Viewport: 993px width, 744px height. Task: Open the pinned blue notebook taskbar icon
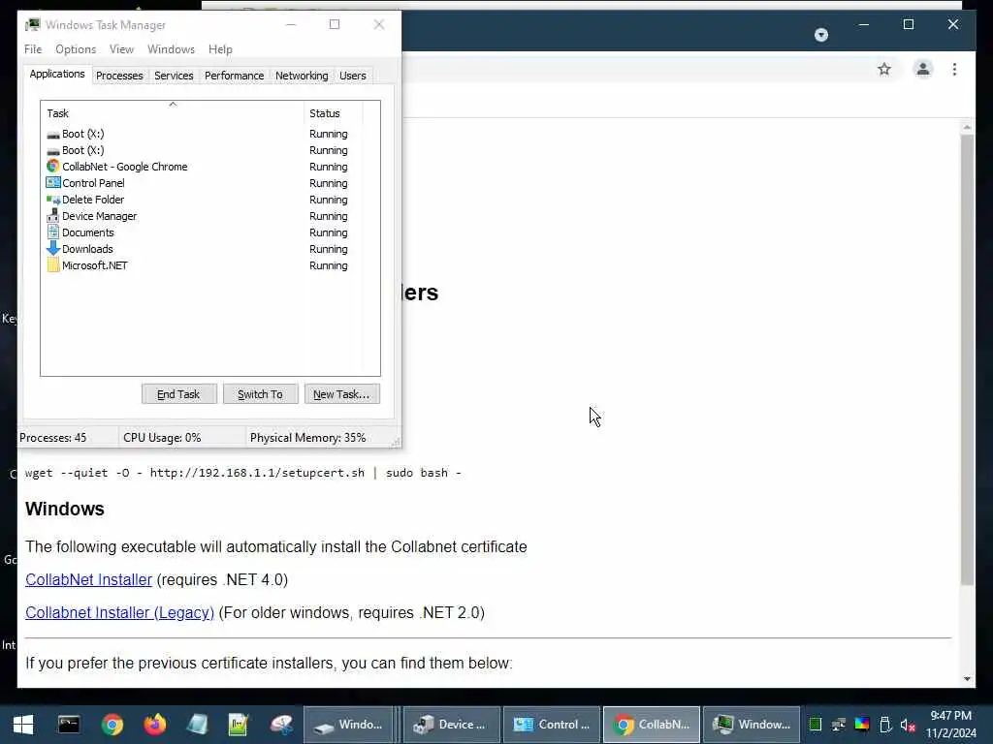[197, 725]
